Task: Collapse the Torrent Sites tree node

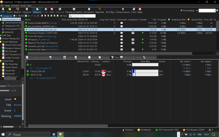Action: pos(1,61)
